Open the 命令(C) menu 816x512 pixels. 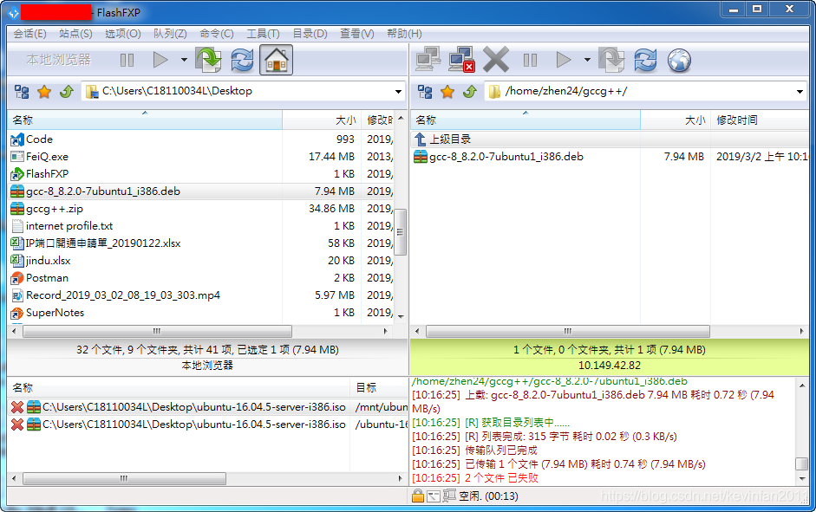point(217,34)
